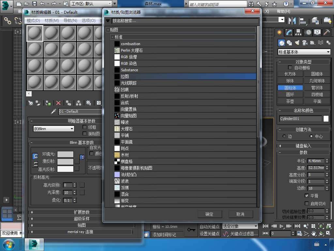The width and height of the screenshot is (334, 251).
Task: Switch to the Create command panel tab
Action: click(x=279, y=32)
